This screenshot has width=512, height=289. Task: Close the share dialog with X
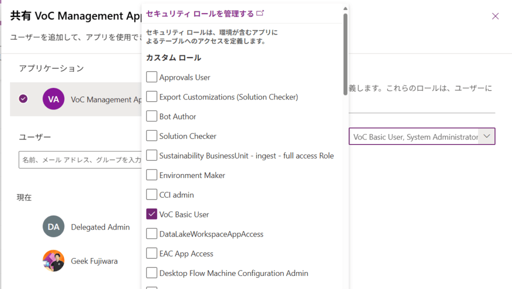pyautogui.click(x=495, y=16)
